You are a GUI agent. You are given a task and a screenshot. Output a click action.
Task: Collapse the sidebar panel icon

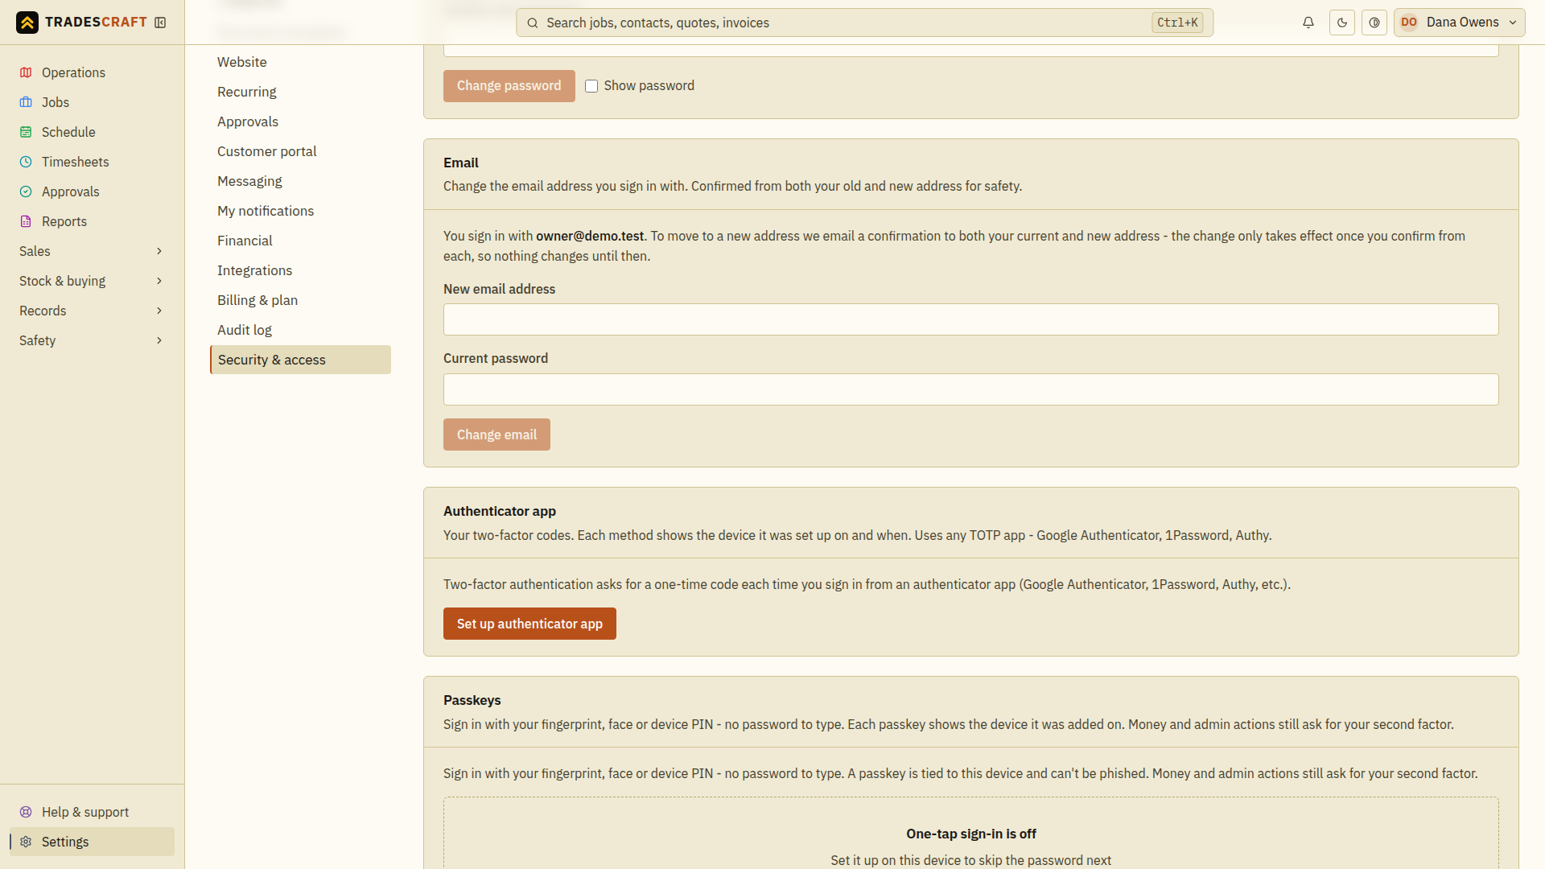point(160,23)
